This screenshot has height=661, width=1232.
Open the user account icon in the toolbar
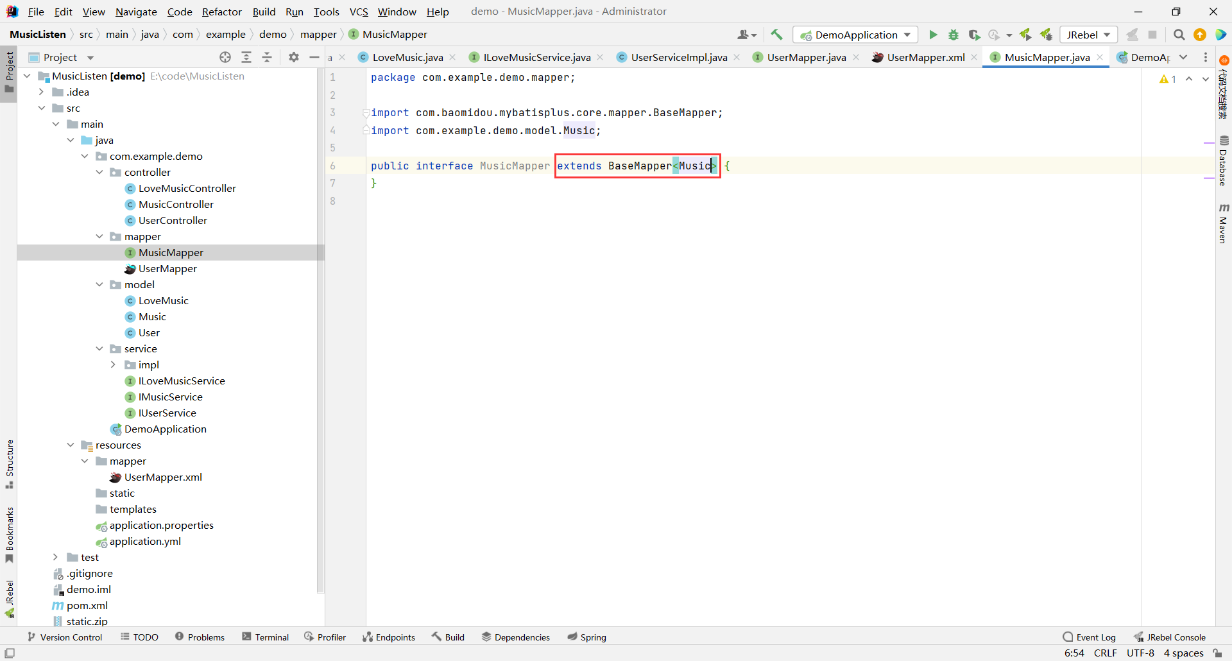tap(746, 35)
